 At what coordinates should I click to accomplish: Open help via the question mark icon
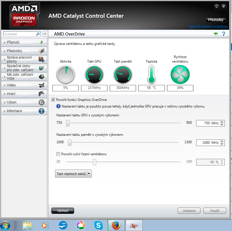[223, 34]
